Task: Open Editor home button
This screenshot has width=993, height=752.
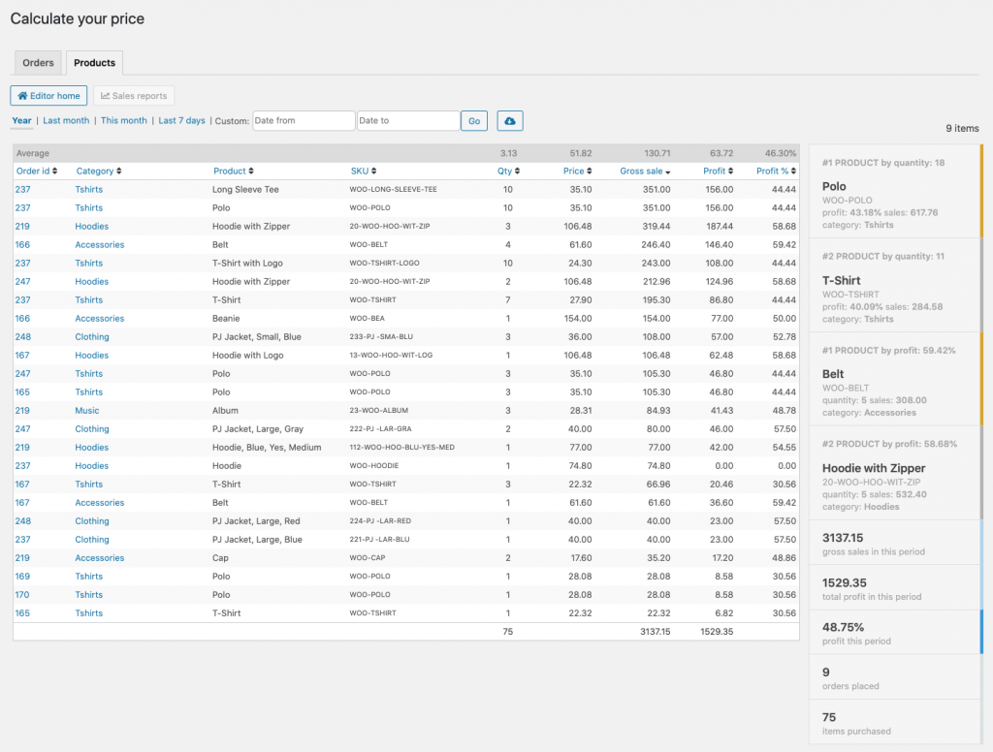Action: click(x=48, y=96)
